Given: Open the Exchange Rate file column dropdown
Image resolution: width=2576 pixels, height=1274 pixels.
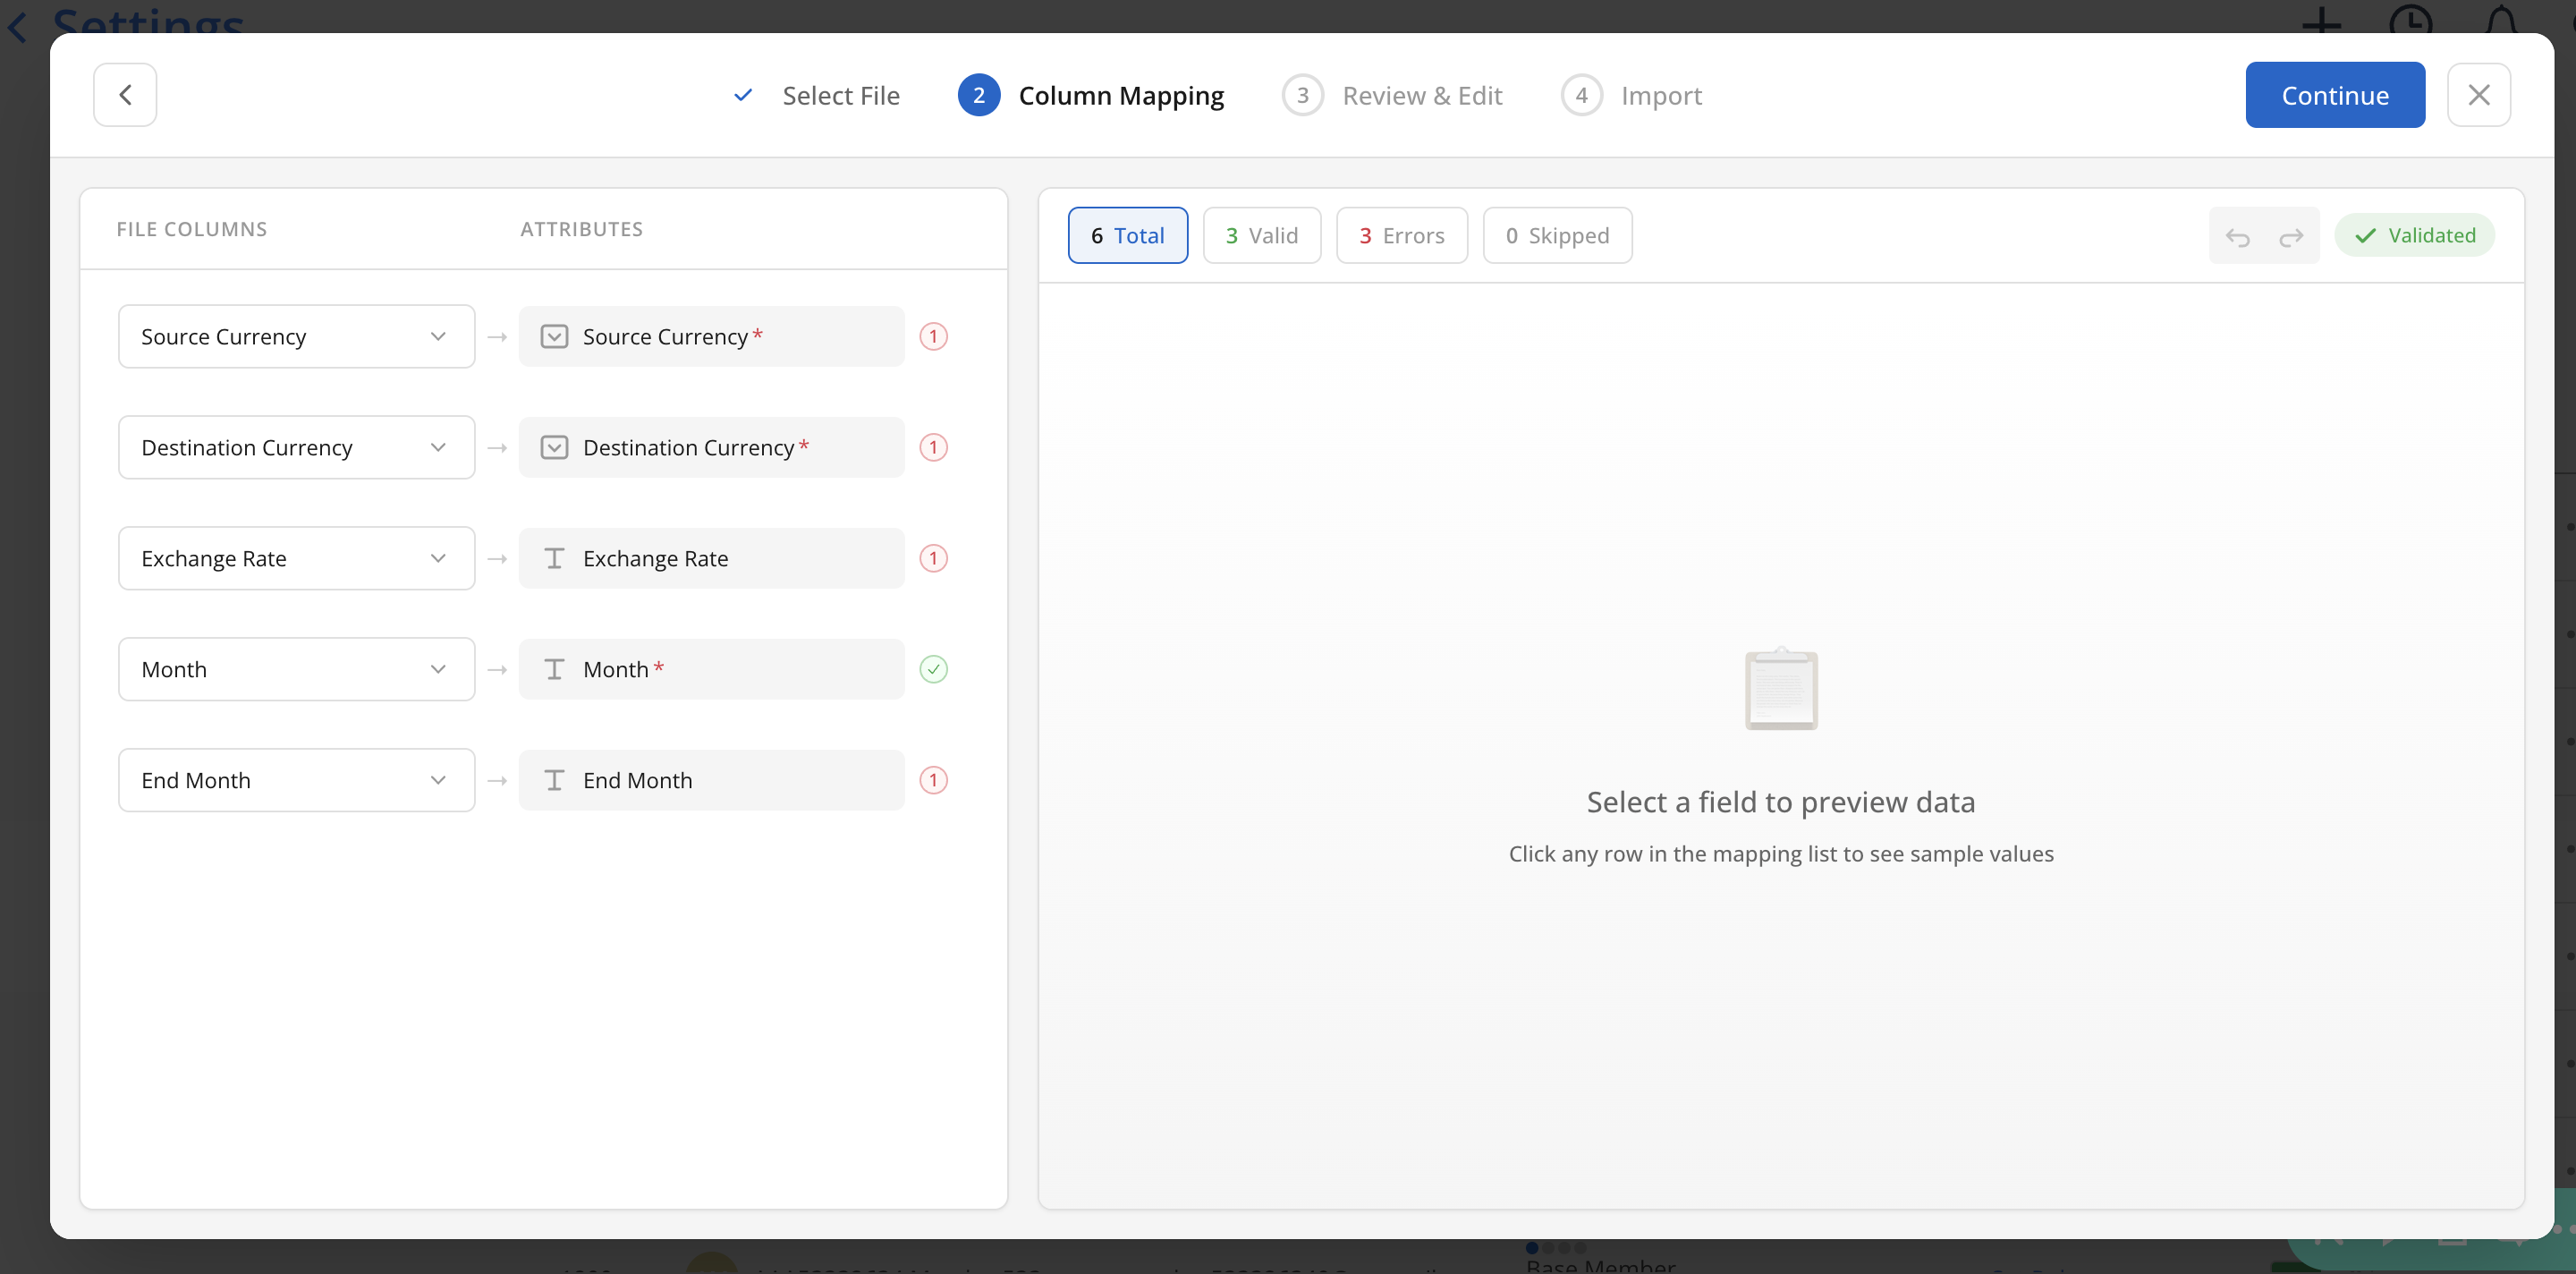Looking at the screenshot, I should (296, 558).
